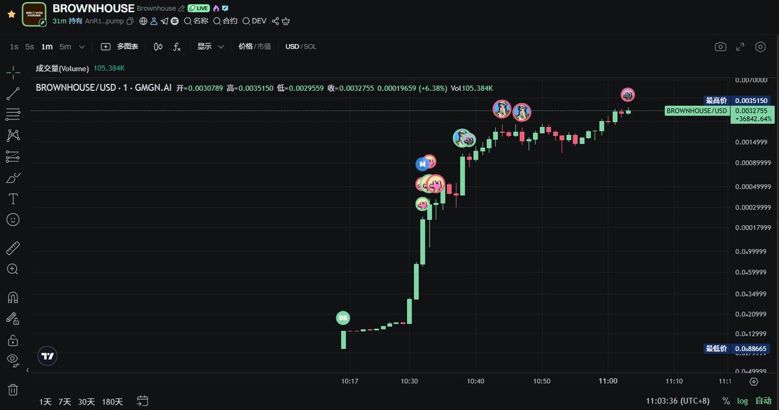Select the chart pattern drawing tool
Image resolution: width=779 pixels, height=410 pixels.
click(13, 136)
